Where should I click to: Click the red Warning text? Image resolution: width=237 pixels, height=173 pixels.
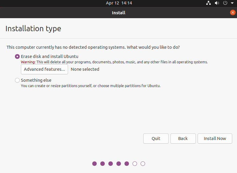coord(28,62)
